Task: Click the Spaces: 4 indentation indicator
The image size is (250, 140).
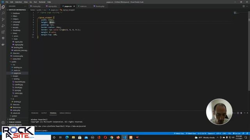Action: [x=211, y=133]
